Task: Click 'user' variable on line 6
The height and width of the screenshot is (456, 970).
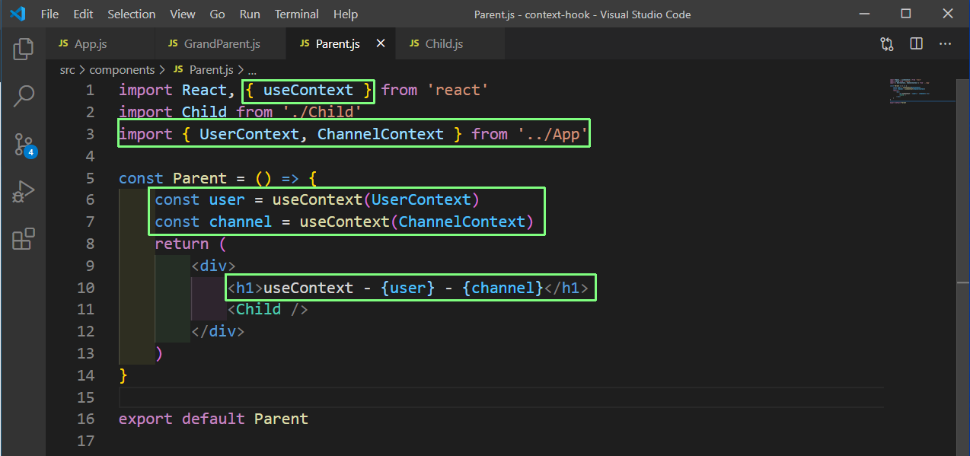Action: pyautogui.click(x=227, y=200)
